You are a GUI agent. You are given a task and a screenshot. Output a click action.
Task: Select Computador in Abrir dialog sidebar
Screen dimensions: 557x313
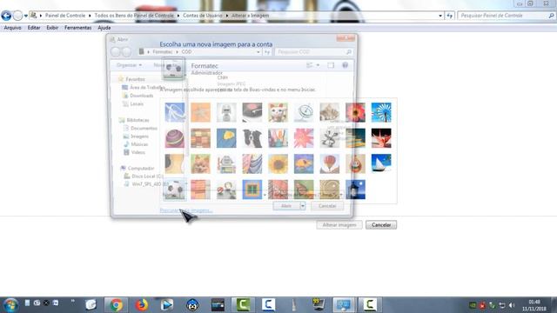coord(138,168)
